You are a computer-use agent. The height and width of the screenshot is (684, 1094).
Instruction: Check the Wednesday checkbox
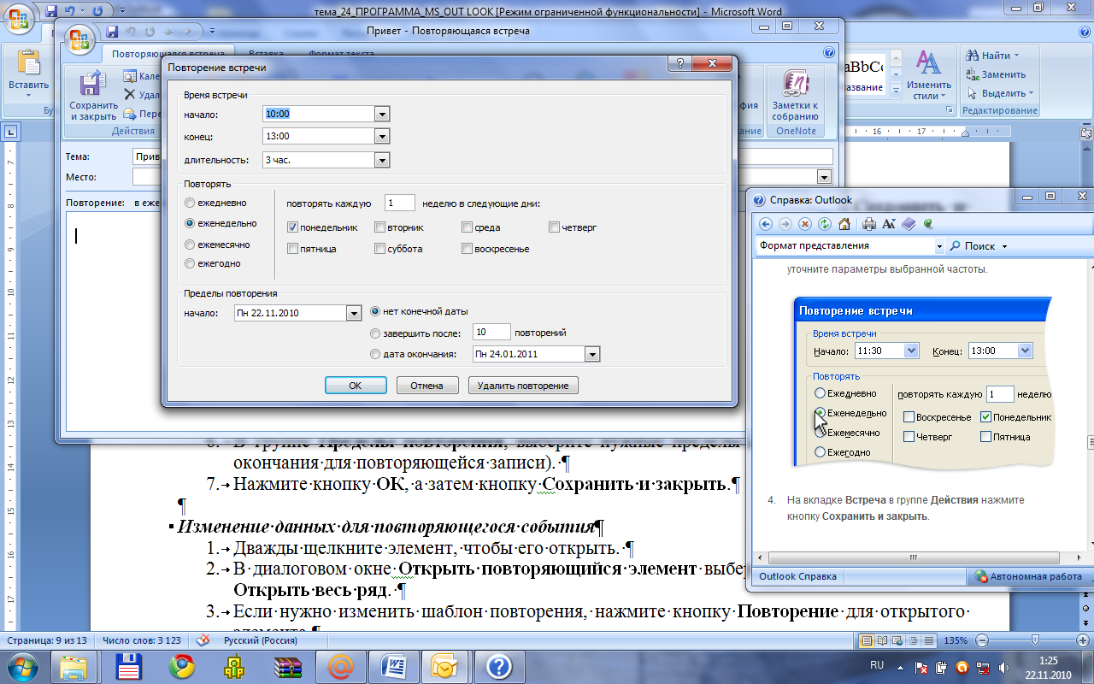(x=467, y=227)
